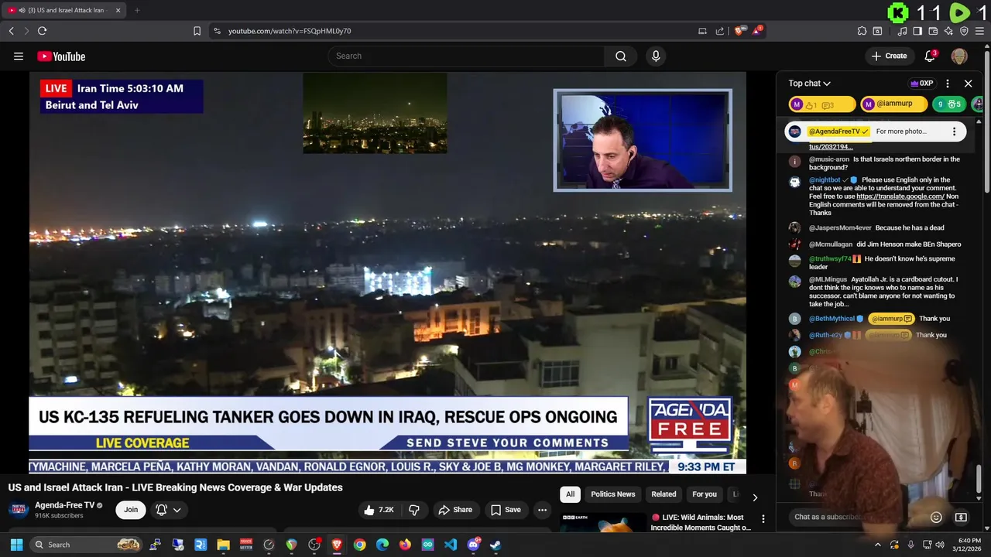The width and height of the screenshot is (991, 557).
Task: Open Brave Rewards triangle icon
Action: [756, 31]
